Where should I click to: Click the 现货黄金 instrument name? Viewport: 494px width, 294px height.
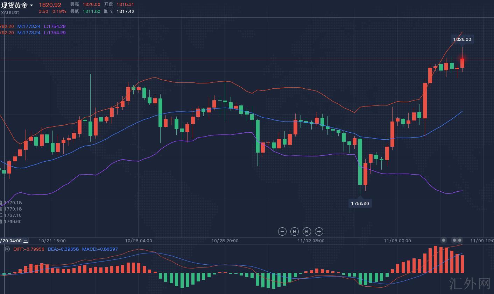[14, 6]
